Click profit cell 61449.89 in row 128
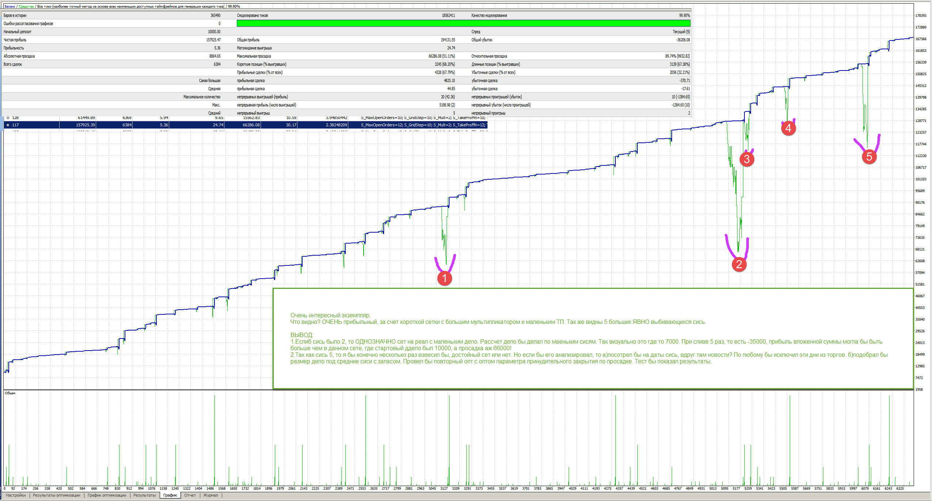The image size is (933, 501). [86, 118]
